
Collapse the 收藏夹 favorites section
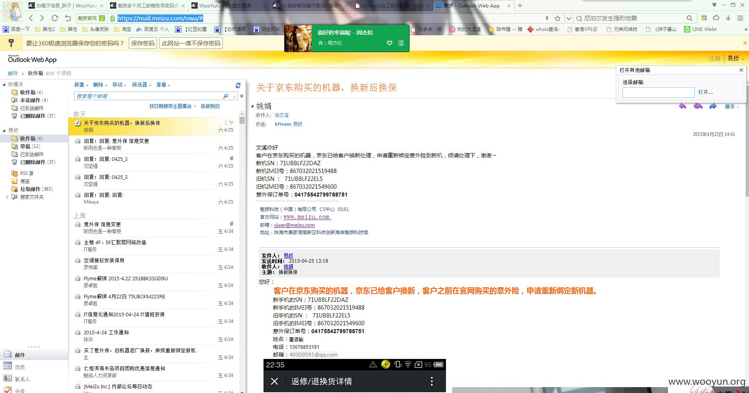click(4, 85)
